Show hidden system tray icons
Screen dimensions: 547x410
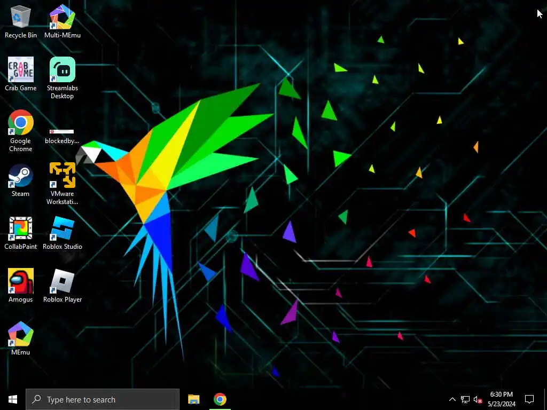click(452, 399)
